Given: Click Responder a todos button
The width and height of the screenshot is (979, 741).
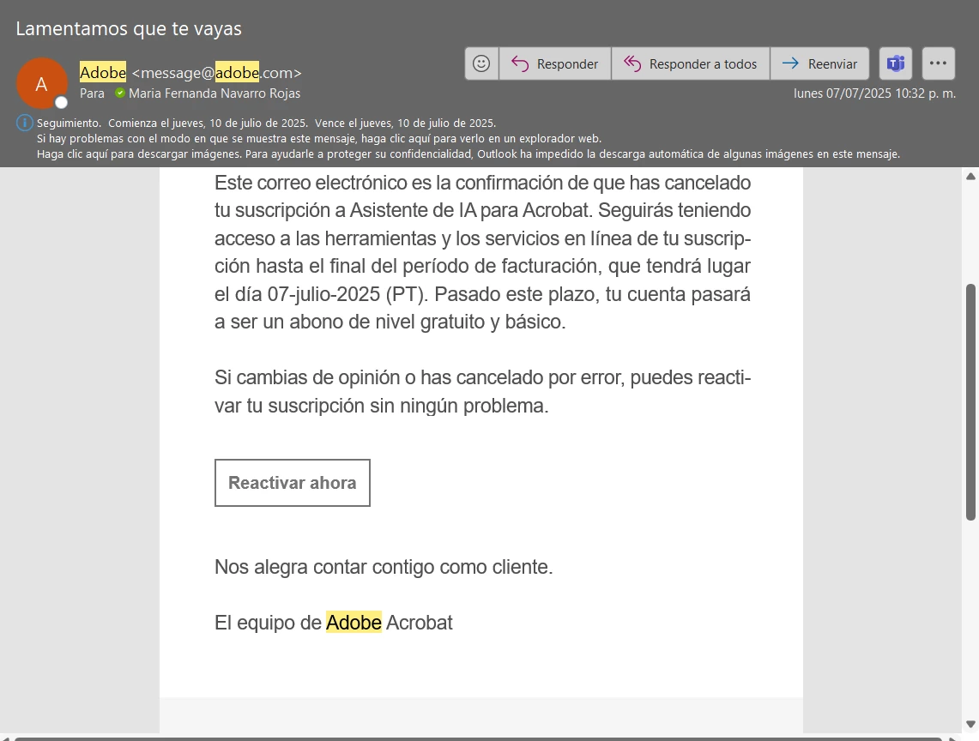Looking at the screenshot, I should pos(691,63).
